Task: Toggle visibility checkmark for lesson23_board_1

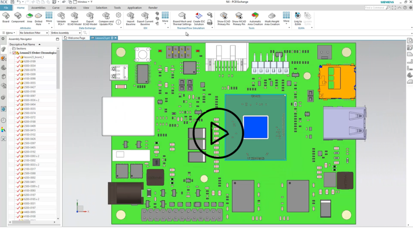Action: click(x=18, y=57)
